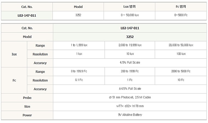Select the 20,000 to 50,000 lux cell
Viewport: 208px width, 123px height.
click(x=181, y=45)
